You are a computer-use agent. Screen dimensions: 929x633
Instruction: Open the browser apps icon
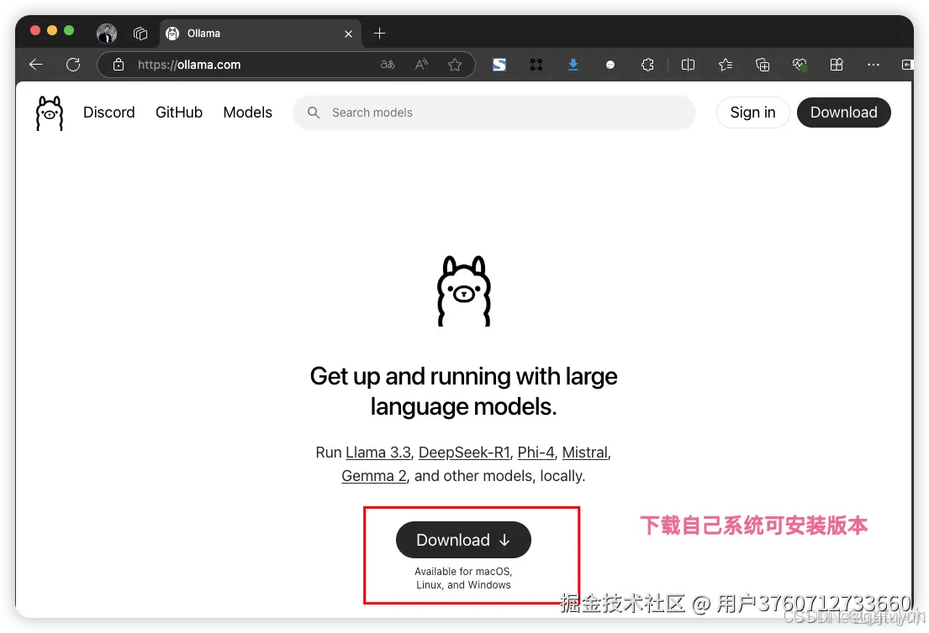pos(837,65)
